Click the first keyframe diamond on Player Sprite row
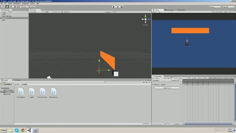 [187, 85]
